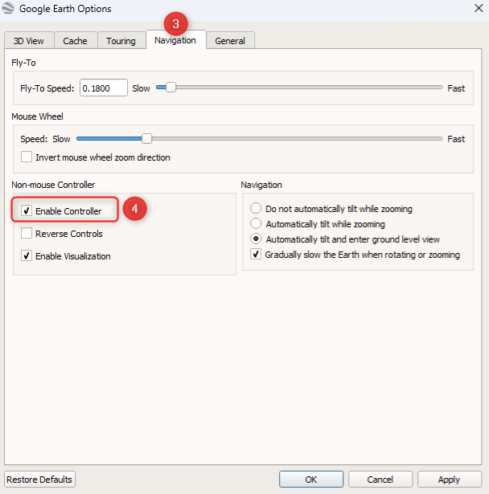Open the General tab
The width and height of the screenshot is (489, 494).
230,41
